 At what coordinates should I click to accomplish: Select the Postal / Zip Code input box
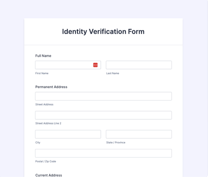(x=104, y=153)
